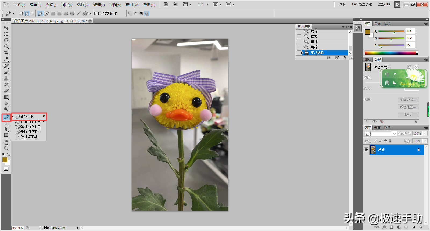Select the Gradient tool
430x231 pixels.
pos(6,97)
